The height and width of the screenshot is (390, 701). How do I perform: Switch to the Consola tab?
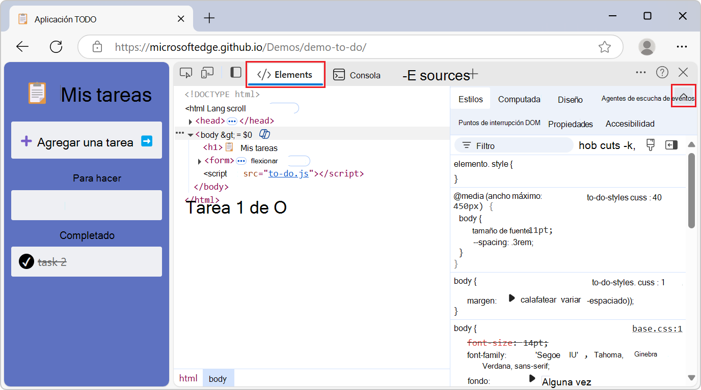357,75
